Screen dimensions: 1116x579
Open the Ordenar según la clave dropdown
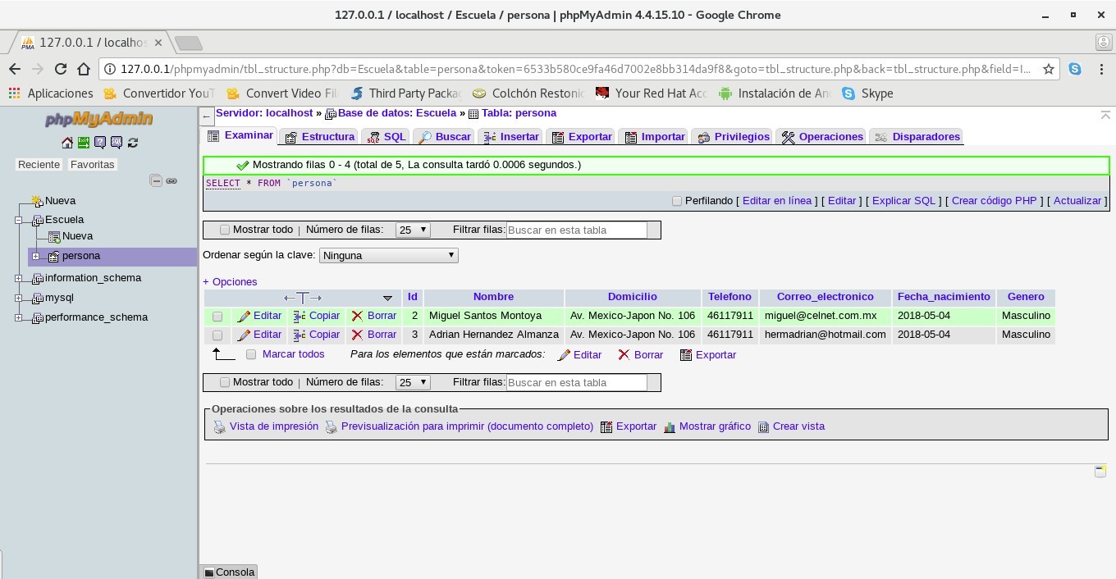tap(388, 256)
